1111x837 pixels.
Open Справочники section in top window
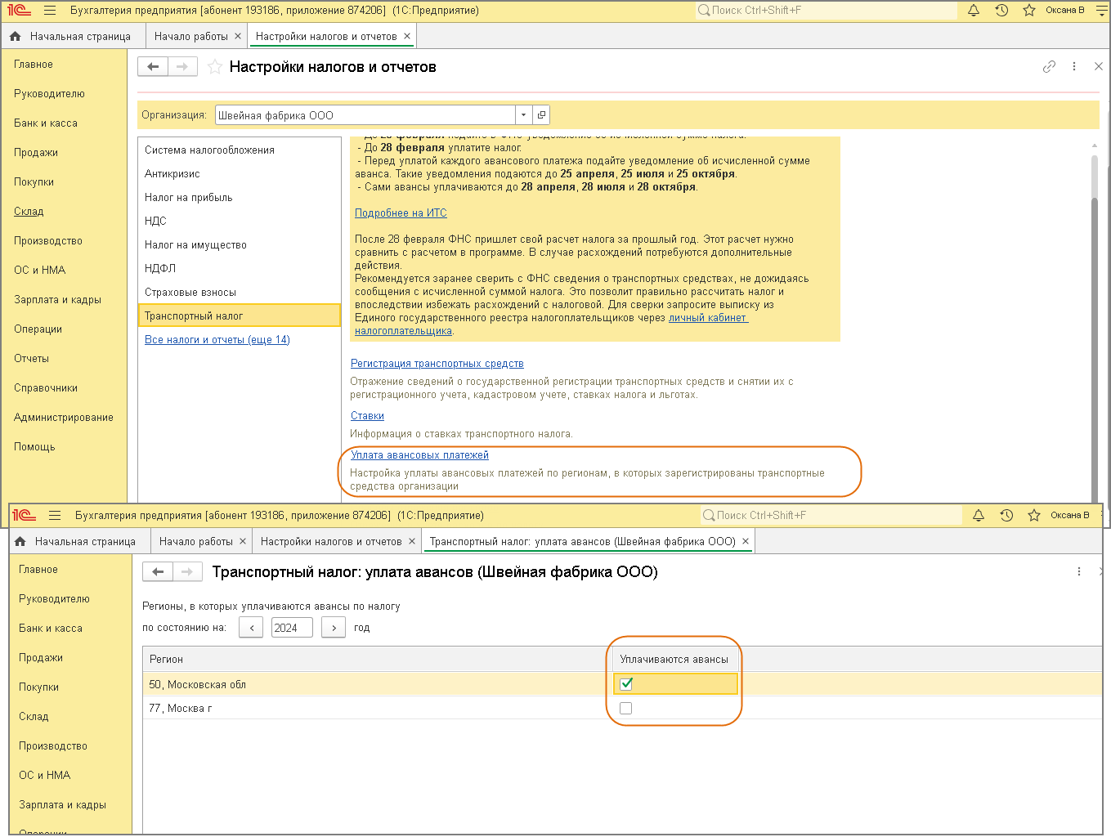[x=46, y=388]
